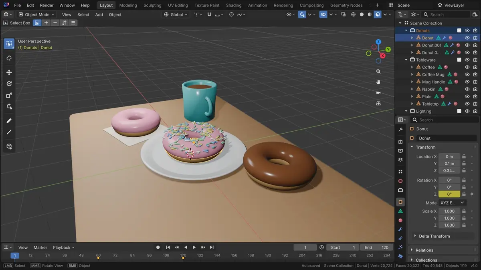Expand the Donut.001 object row
Image resolution: width=481 pixels, height=270 pixels.
(x=412, y=45)
